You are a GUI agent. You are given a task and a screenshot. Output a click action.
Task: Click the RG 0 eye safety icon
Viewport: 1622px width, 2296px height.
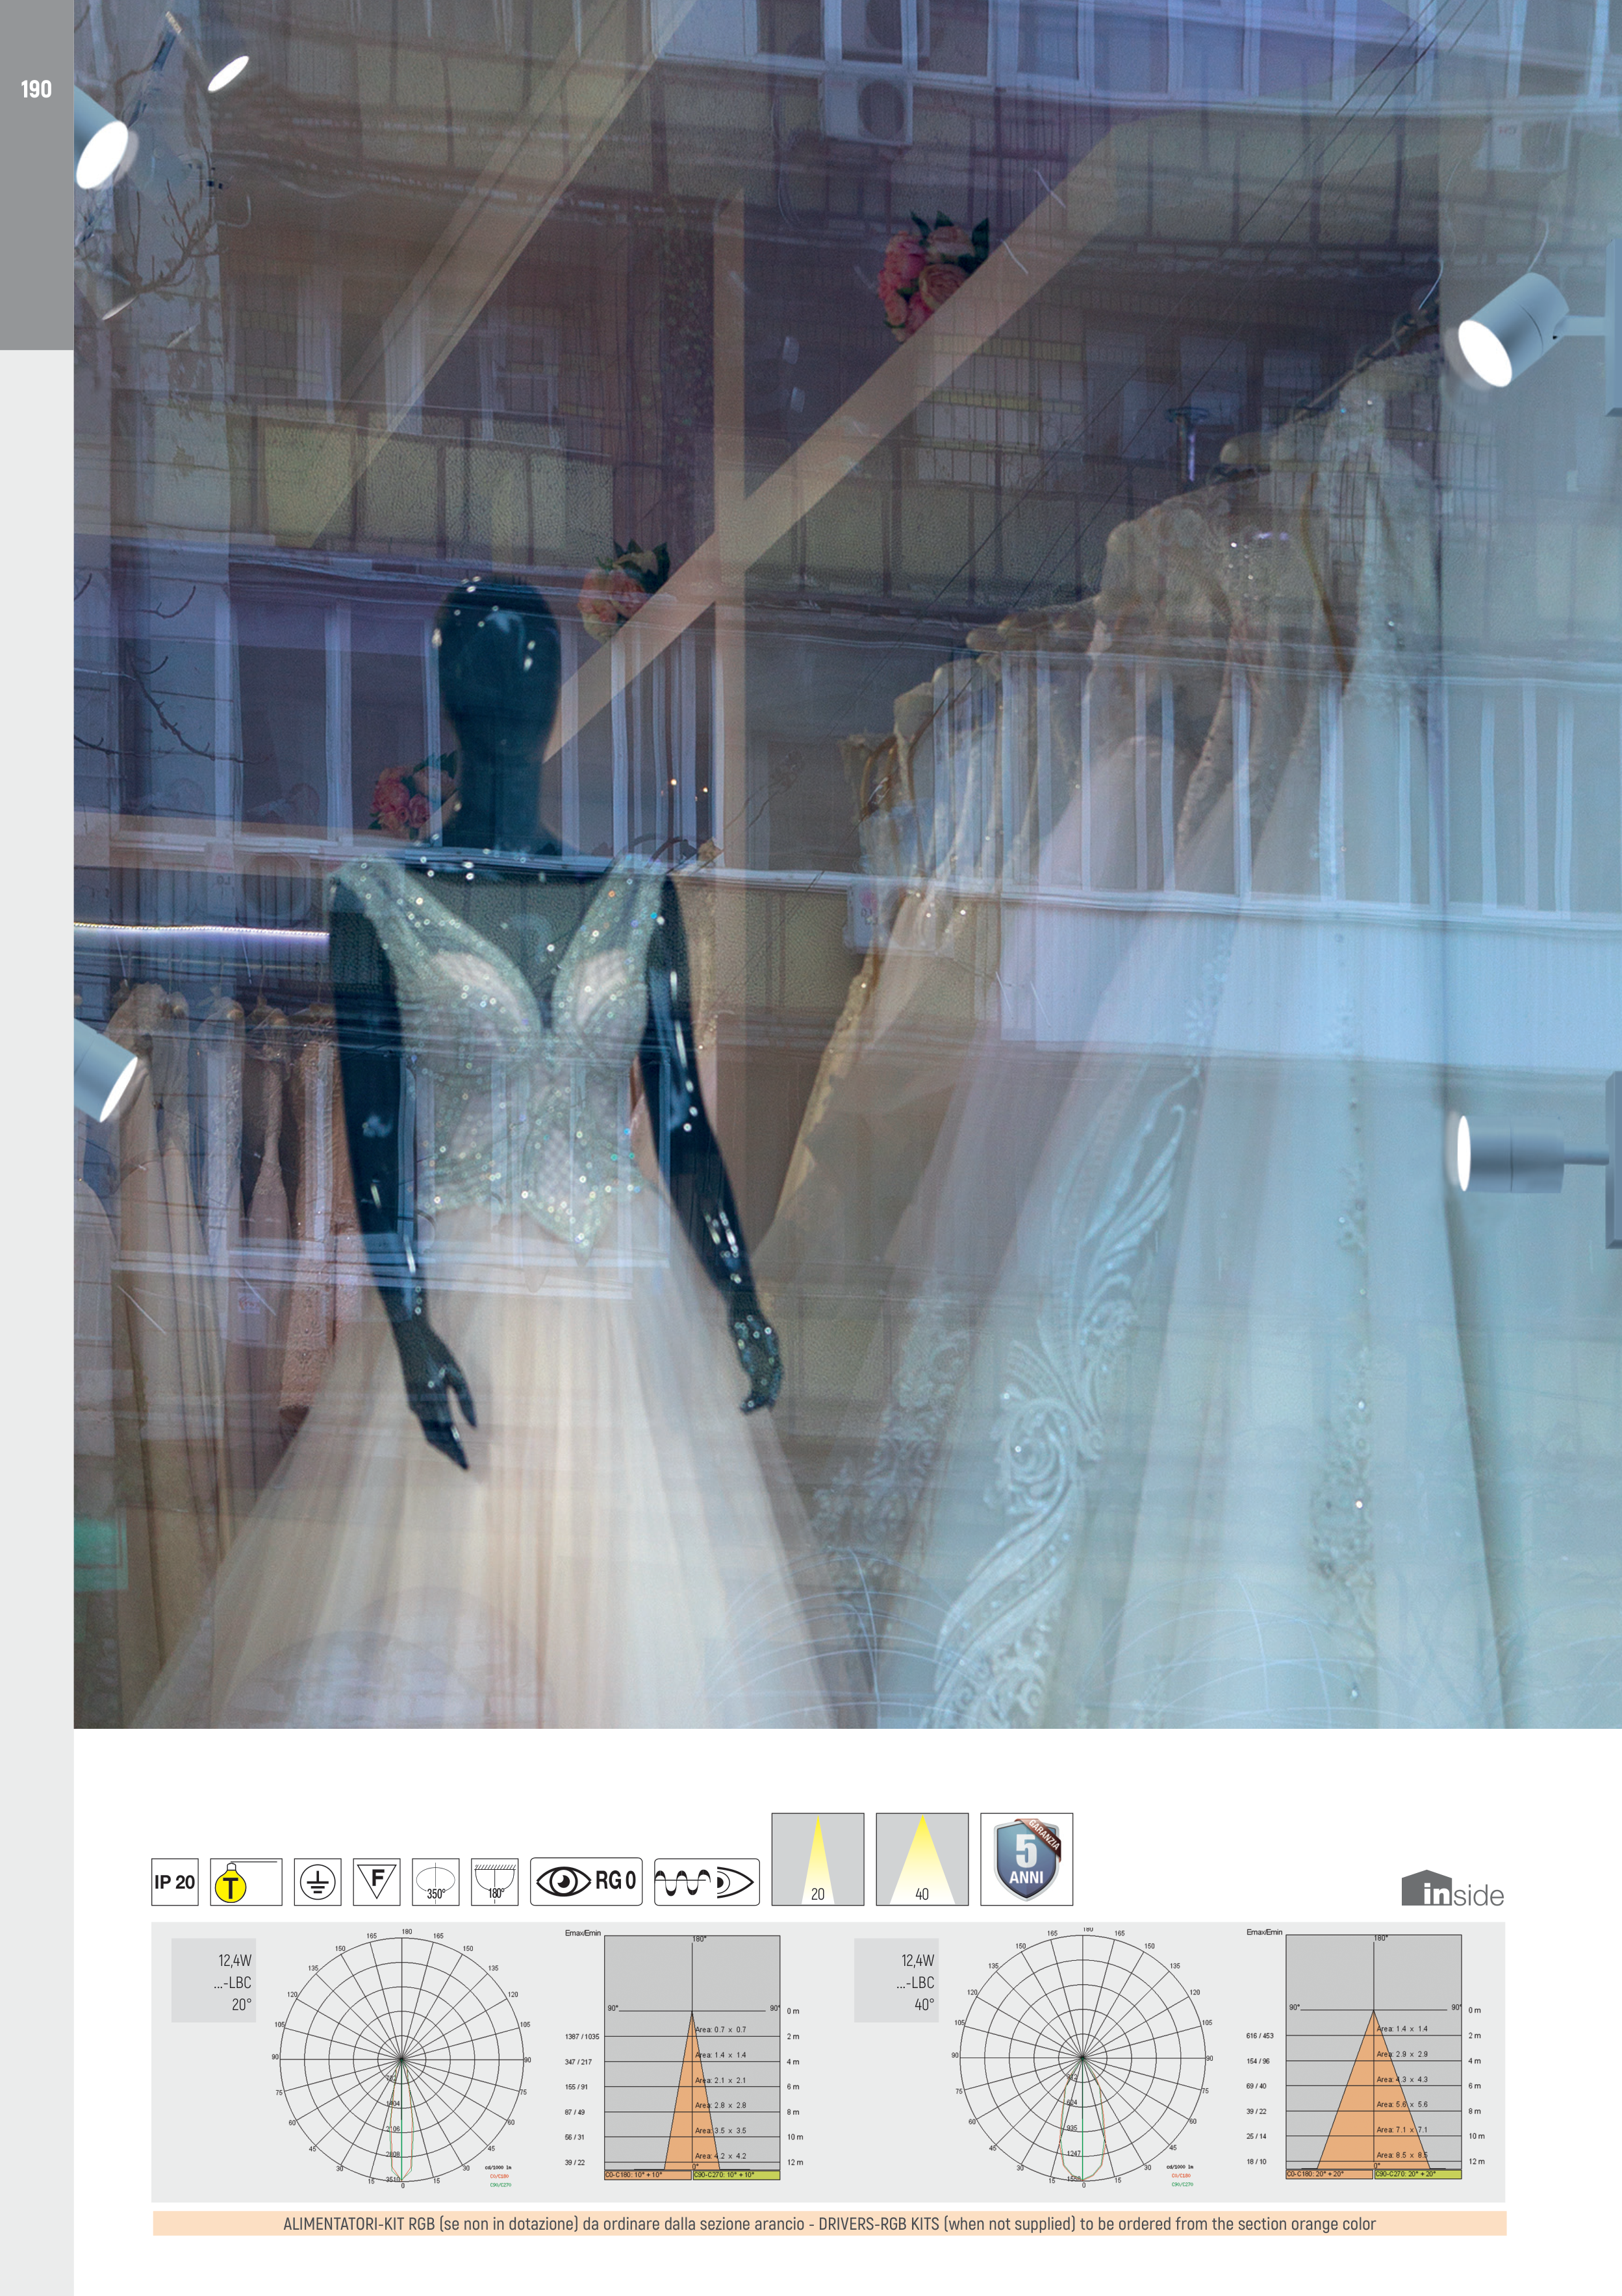tap(586, 1881)
